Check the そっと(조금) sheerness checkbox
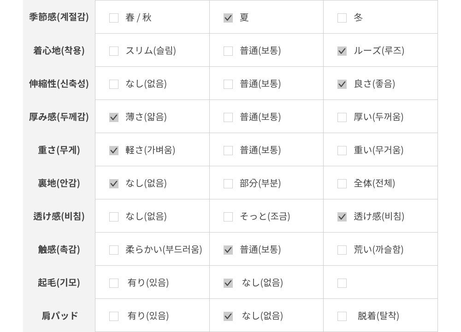Viewport: 461px width, 332px height. click(x=228, y=217)
